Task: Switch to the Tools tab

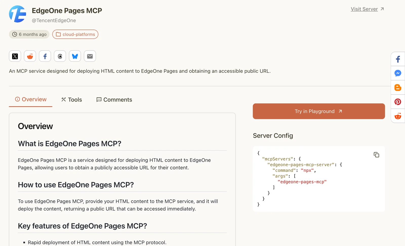Action: [72, 100]
